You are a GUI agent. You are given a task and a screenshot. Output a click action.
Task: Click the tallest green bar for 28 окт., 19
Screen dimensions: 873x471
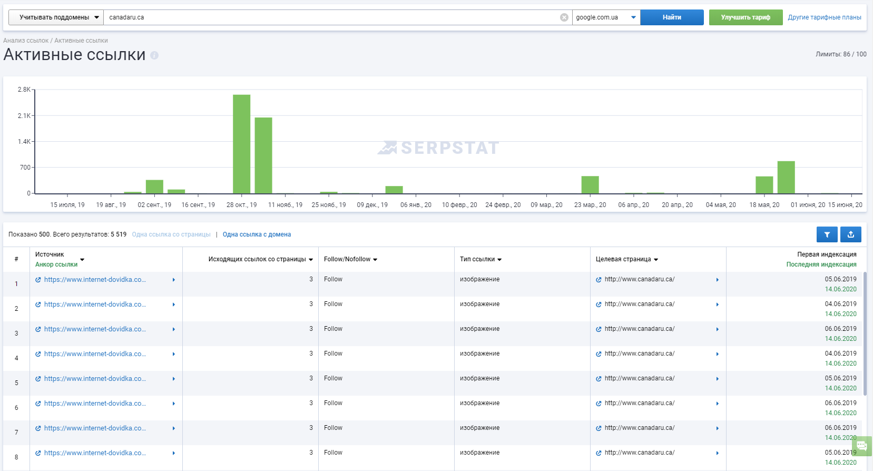click(x=242, y=144)
